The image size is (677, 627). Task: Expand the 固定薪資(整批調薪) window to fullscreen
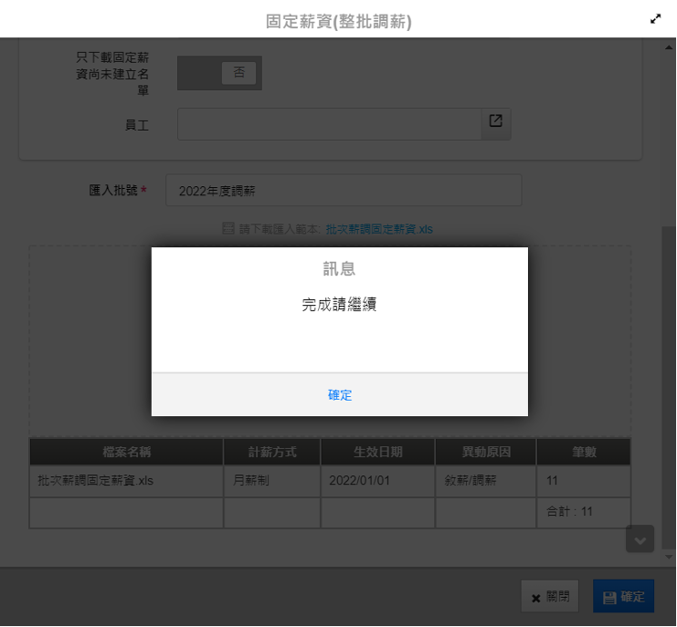coord(655,19)
